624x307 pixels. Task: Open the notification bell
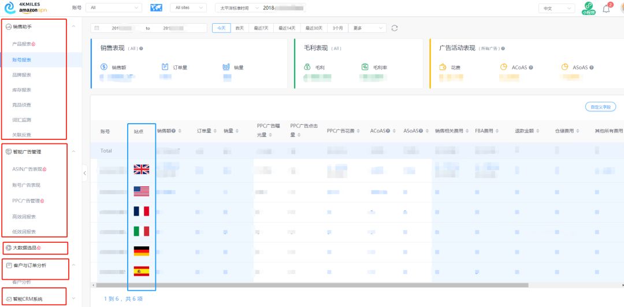click(606, 8)
